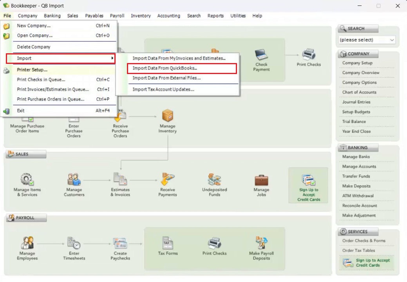Click Sign Up to Accept Credit Cards tile
This screenshot has height=282, width=407.
click(x=308, y=185)
